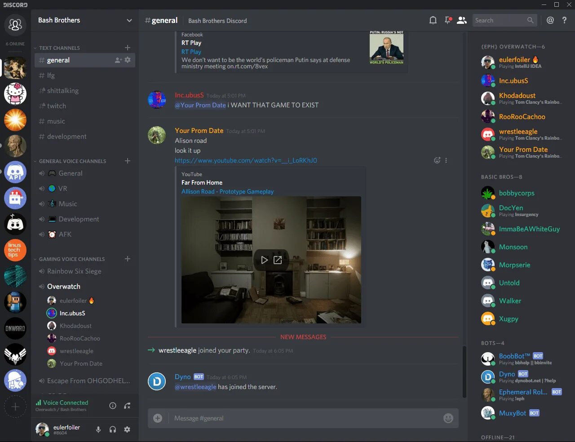
Task: Open the Friends home icon
Action: click(15, 25)
